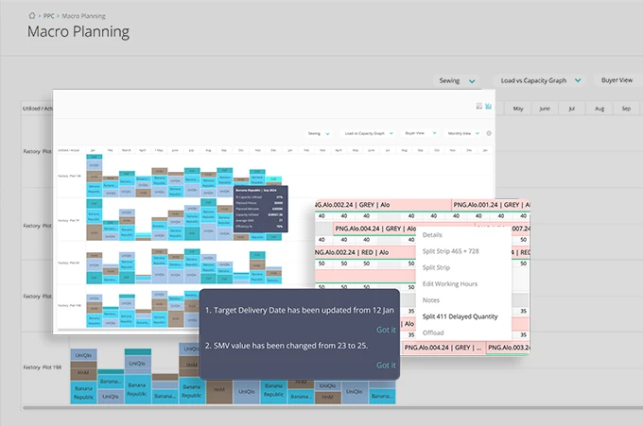Open the Buyer View dropdown at top right
643x426 pixels.
point(618,81)
